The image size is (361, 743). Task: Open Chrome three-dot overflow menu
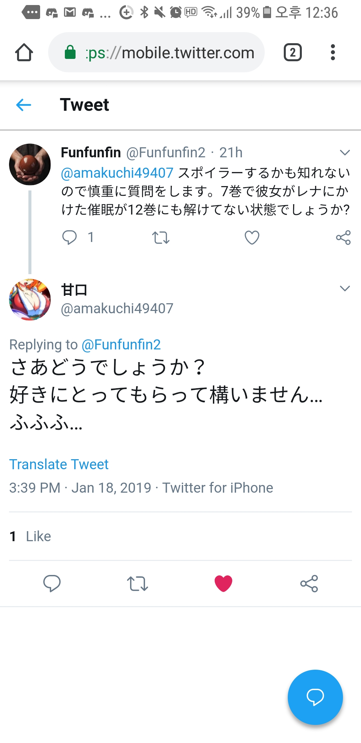click(x=333, y=53)
